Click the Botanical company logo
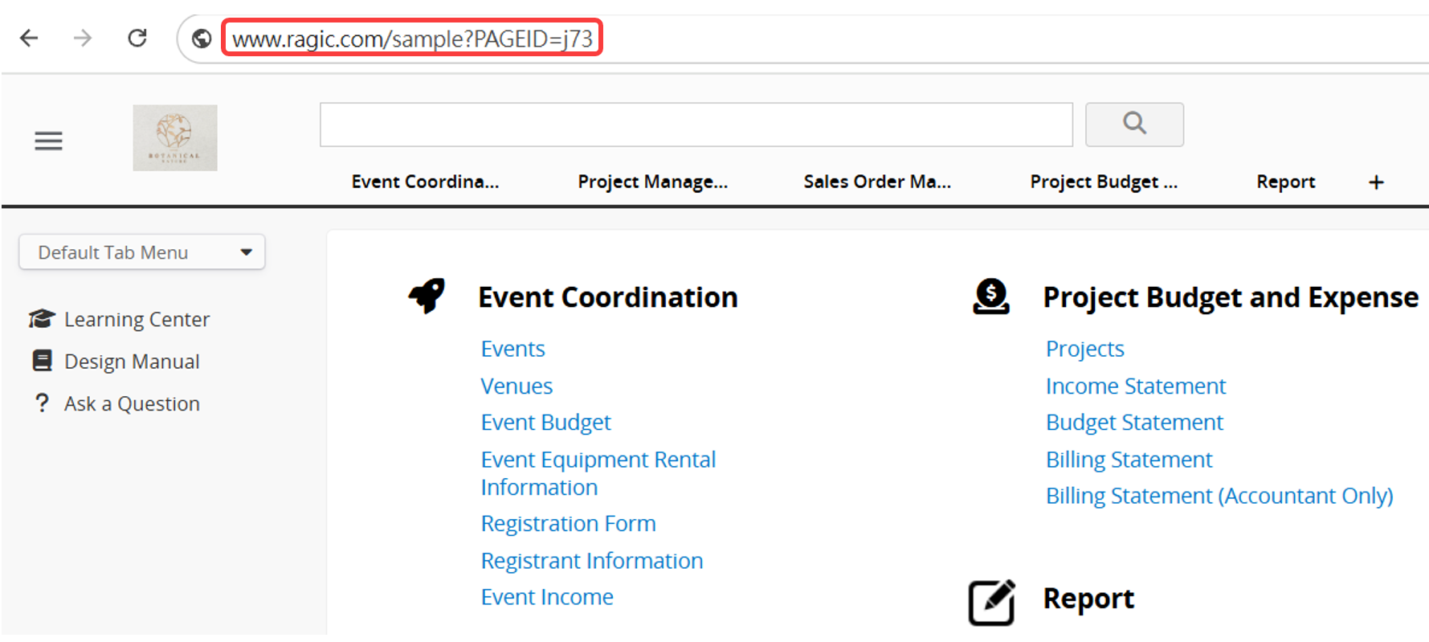The width and height of the screenshot is (1429, 642). click(175, 137)
